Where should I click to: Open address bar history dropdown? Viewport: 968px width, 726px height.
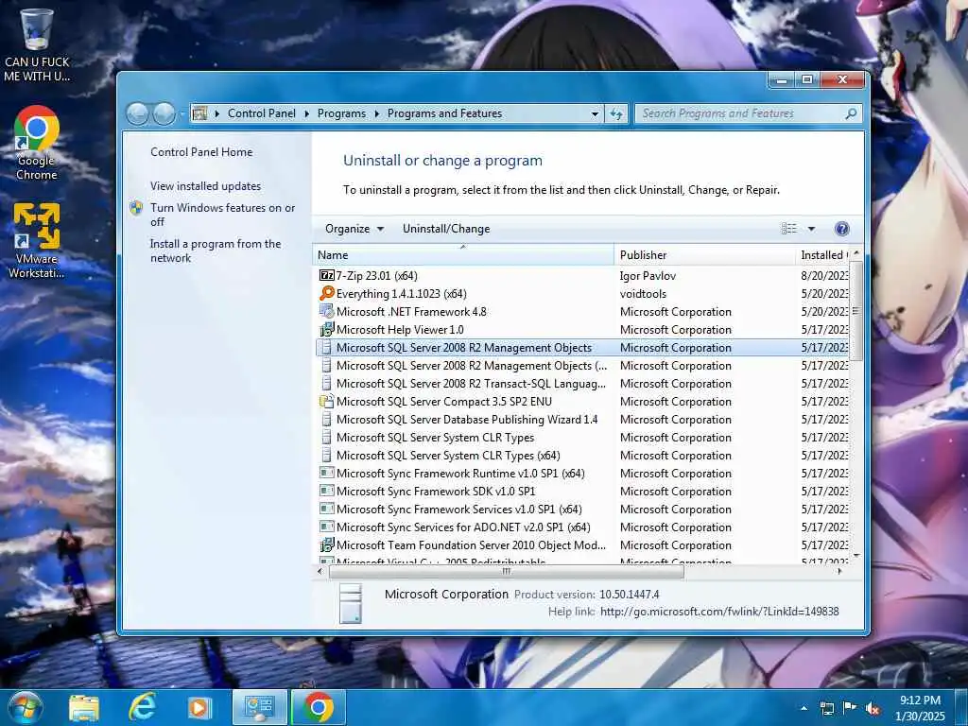point(595,113)
